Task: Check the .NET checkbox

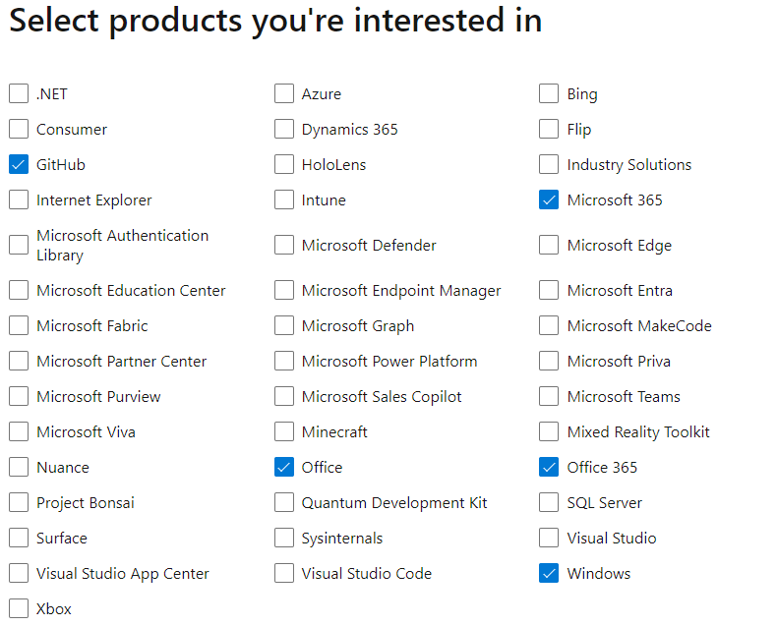Action: coord(19,93)
